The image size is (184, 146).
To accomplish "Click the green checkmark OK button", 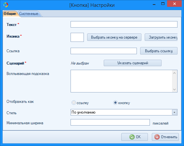I will point(135,137).
